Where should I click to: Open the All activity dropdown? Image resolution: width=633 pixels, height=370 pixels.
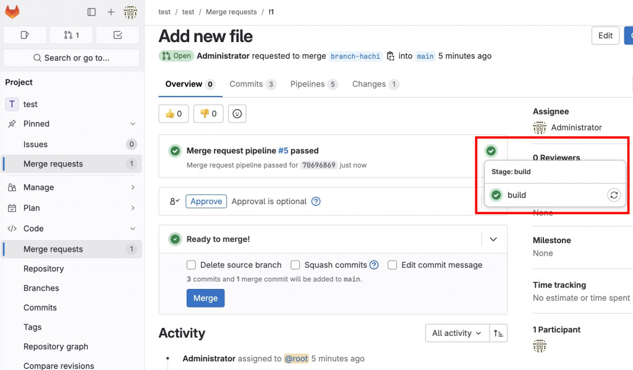[x=457, y=333]
